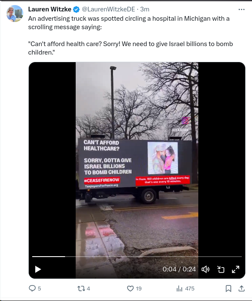252x301 pixels.
Task: Seek along the video progress bar
Action: 137,257
